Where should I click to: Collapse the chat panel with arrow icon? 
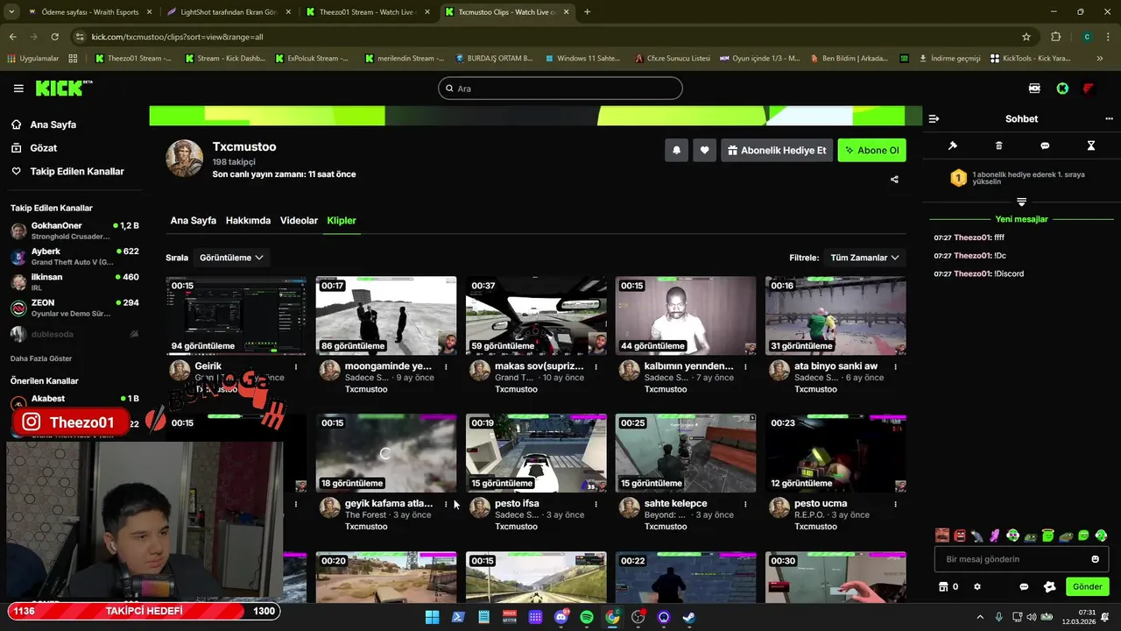click(x=934, y=118)
